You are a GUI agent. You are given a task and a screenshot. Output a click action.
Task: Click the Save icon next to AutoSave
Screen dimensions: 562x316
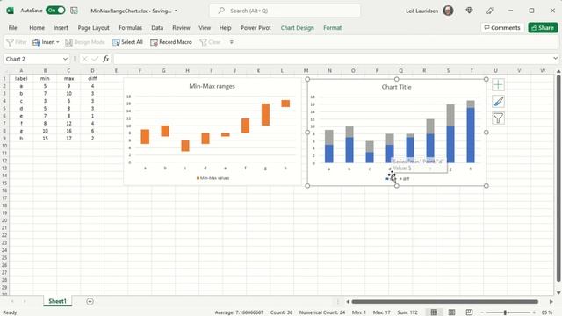74,11
